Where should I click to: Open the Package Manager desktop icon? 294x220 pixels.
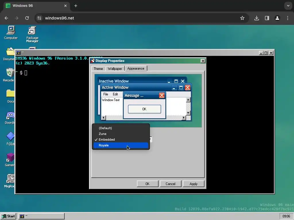coord(32,34)
